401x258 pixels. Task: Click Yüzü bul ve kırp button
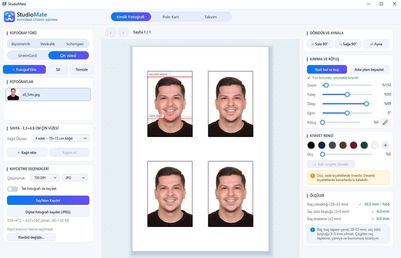[x=327, y=69]
